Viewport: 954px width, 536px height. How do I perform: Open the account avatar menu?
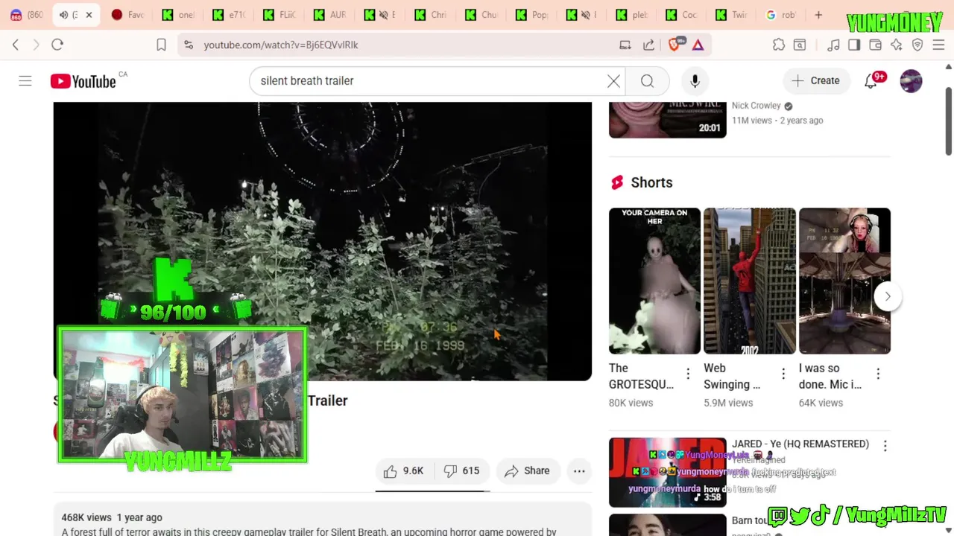tap(911, 80)
